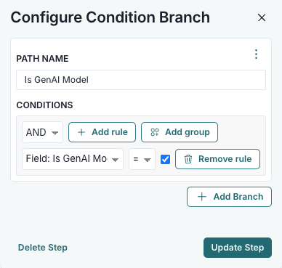Screen dimensions: 282x268
Task: Add a new condition group
Action: 180,132
